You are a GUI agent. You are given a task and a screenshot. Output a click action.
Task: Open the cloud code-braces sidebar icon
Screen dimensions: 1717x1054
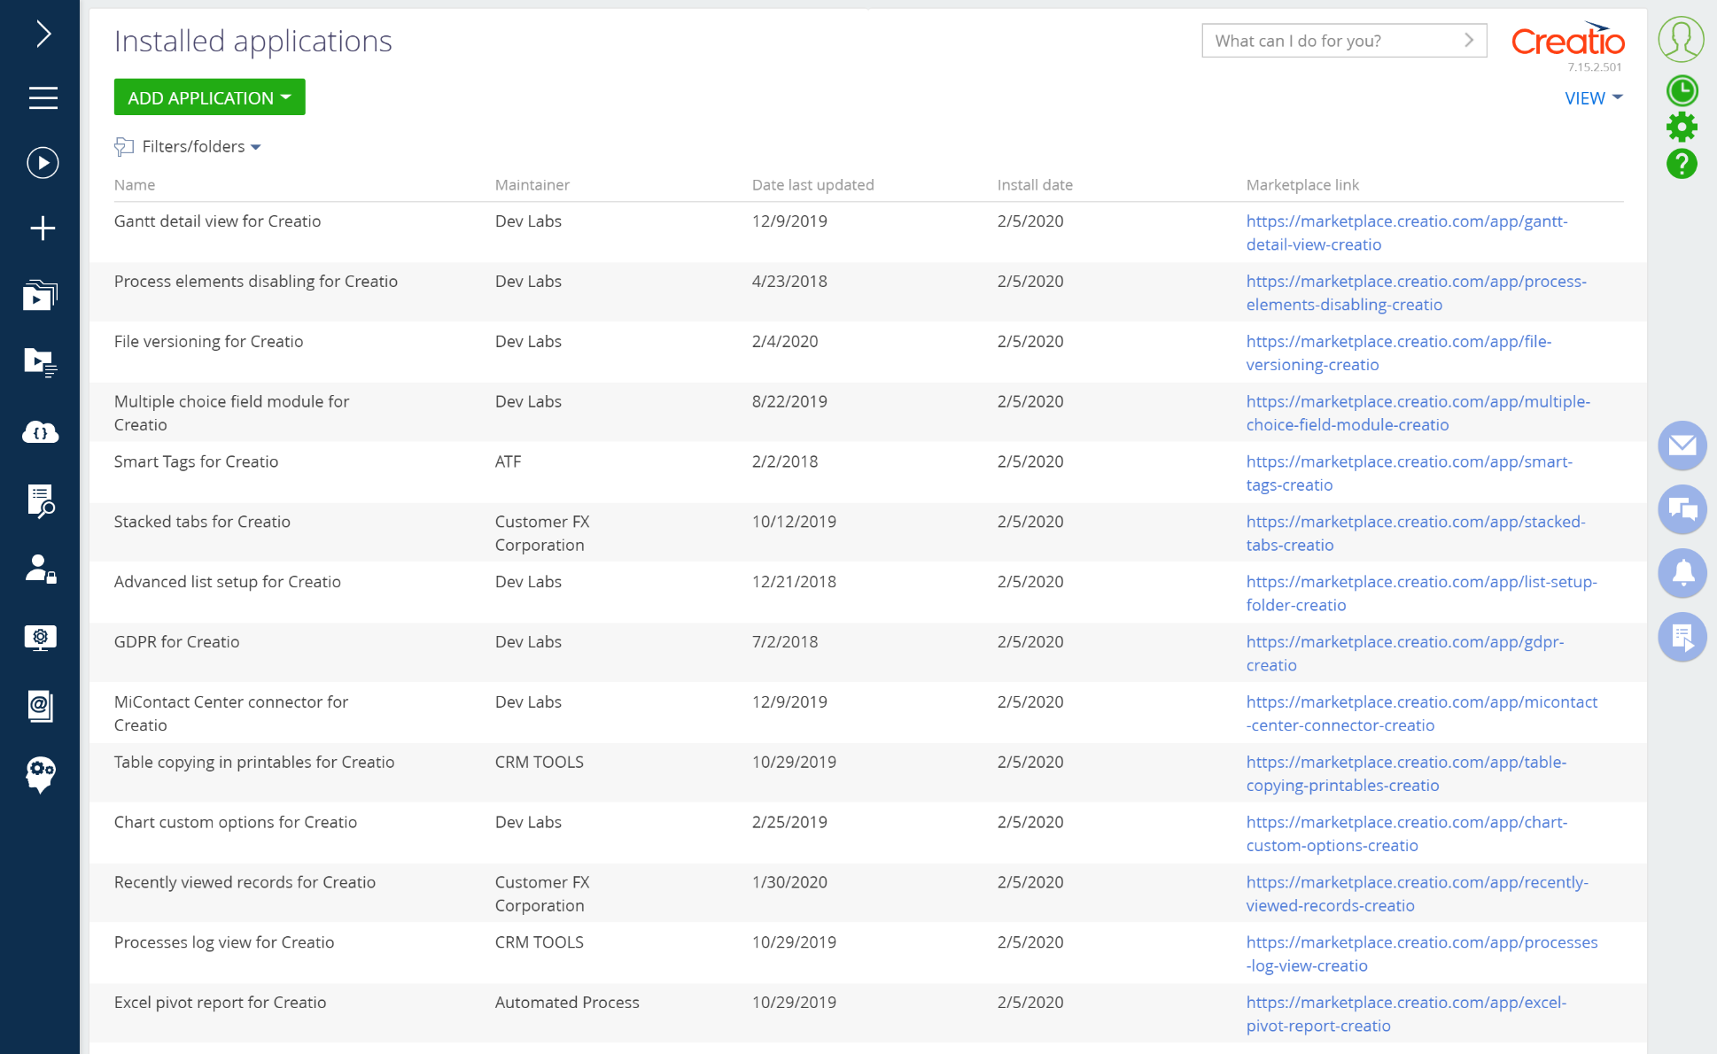click(x=41, y=432)
